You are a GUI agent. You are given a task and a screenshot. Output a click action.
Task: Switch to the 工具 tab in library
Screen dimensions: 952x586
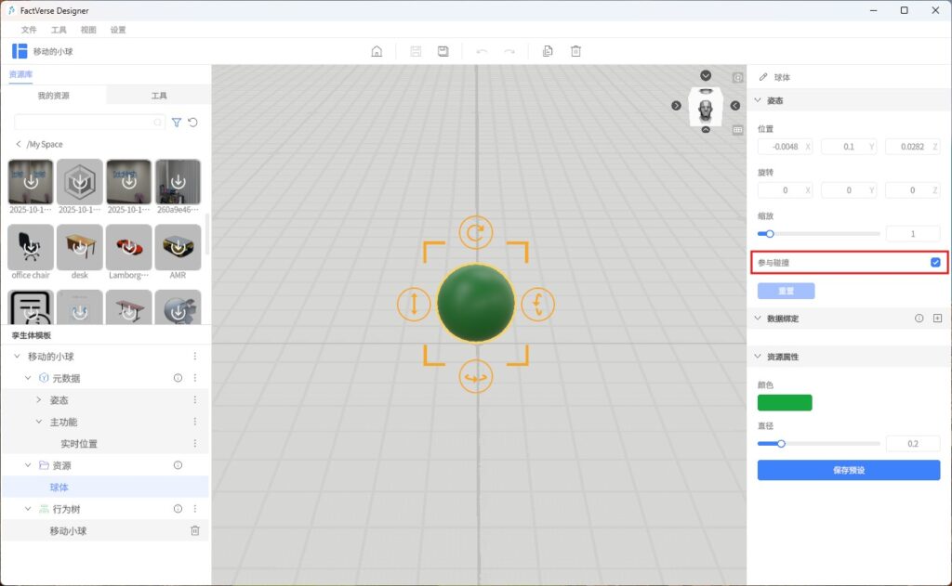[159, 96]
